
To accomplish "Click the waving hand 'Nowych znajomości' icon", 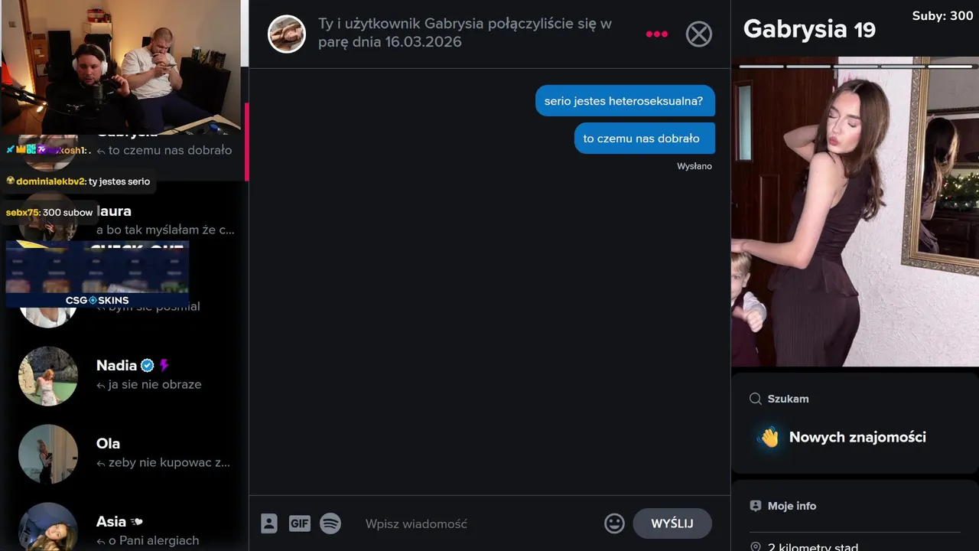I will [x=768, y=437].
